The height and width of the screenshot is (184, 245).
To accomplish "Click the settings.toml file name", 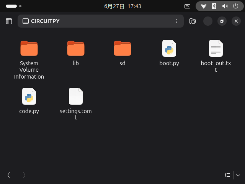I will (x=76, y=114).
